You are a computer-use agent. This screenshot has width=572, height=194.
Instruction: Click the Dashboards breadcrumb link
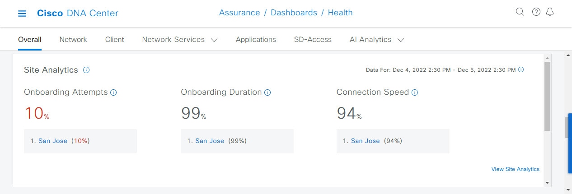click(x=294, y=13)
